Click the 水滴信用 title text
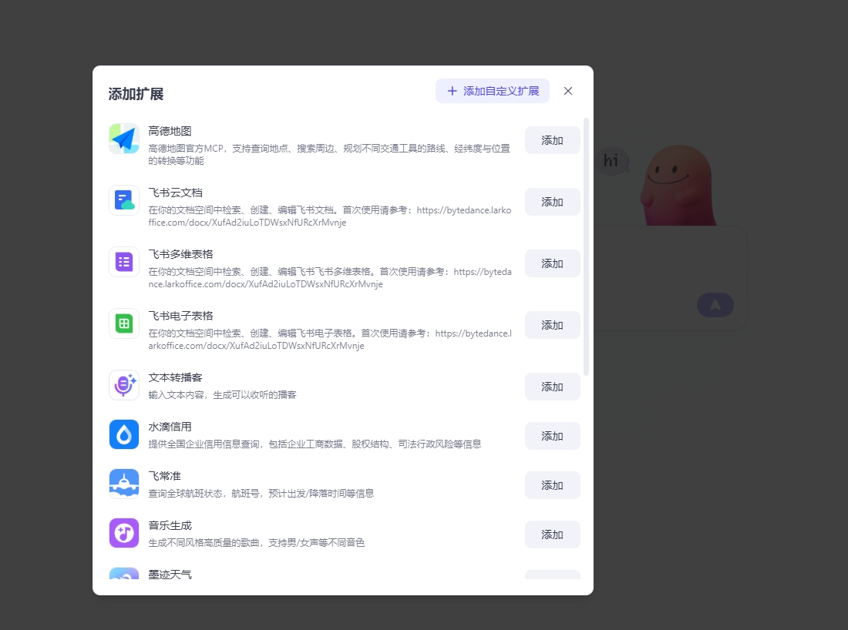Viewport: 848px width, 630px height. coord(170,427)
